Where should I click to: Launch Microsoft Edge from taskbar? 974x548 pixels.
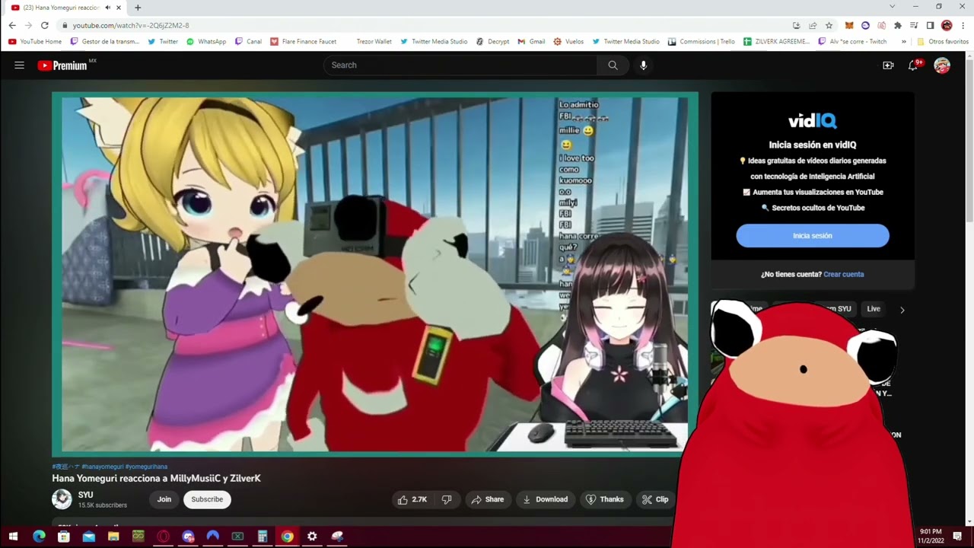[x=39, y=537]
